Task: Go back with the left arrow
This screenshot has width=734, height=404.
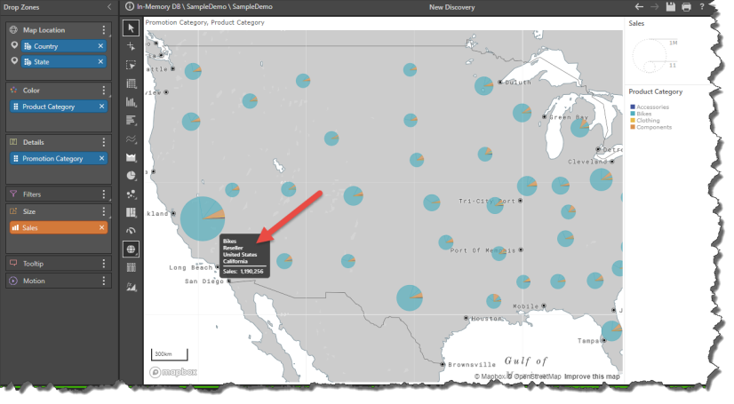Action: [x=638, y=7]
